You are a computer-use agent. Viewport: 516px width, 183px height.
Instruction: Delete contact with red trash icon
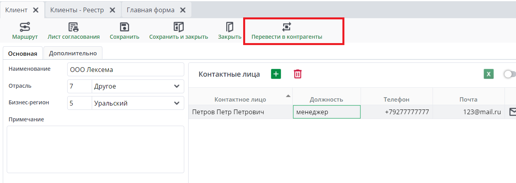pos(298,74)
